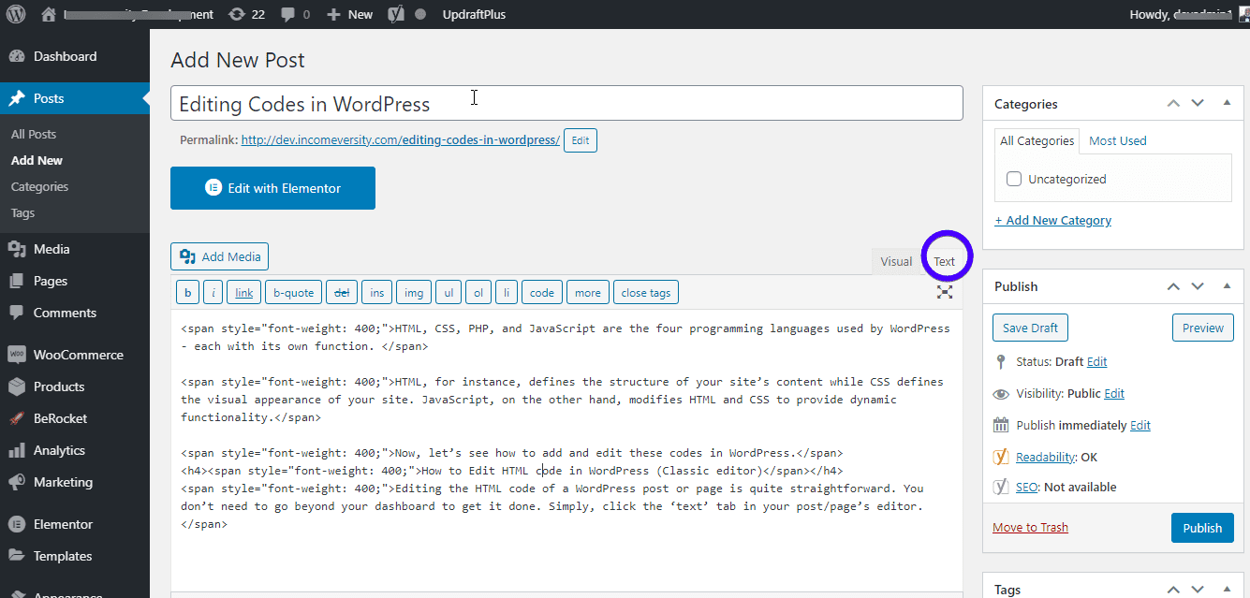Move Tags panel down
1250x598 pixels.
1198,590
